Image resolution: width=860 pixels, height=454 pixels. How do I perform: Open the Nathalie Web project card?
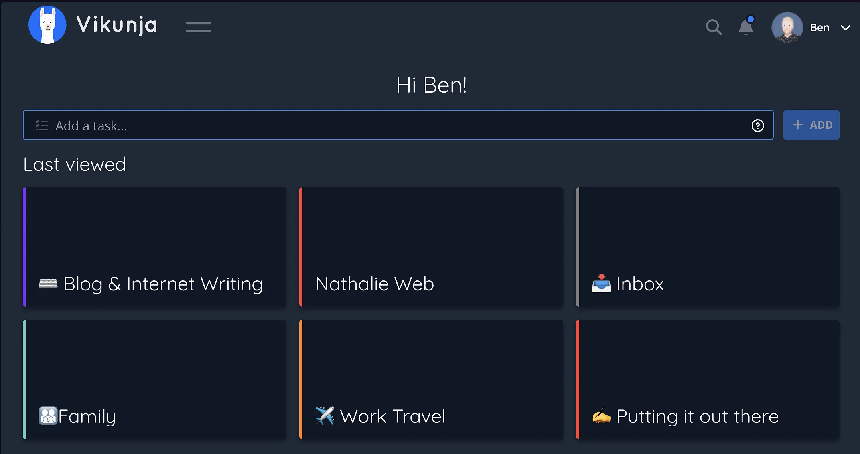point(431,247)
